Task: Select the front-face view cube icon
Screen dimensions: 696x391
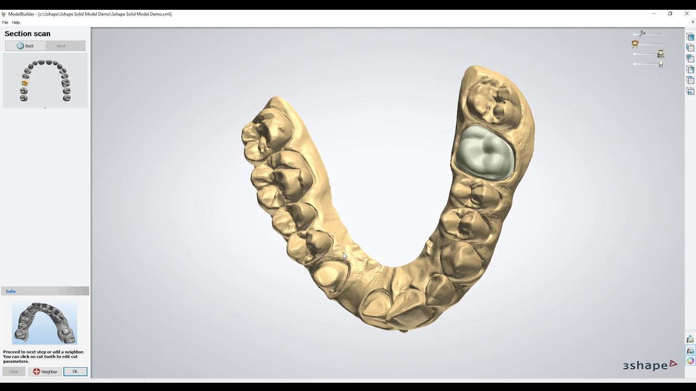Action: click(691, 37)
